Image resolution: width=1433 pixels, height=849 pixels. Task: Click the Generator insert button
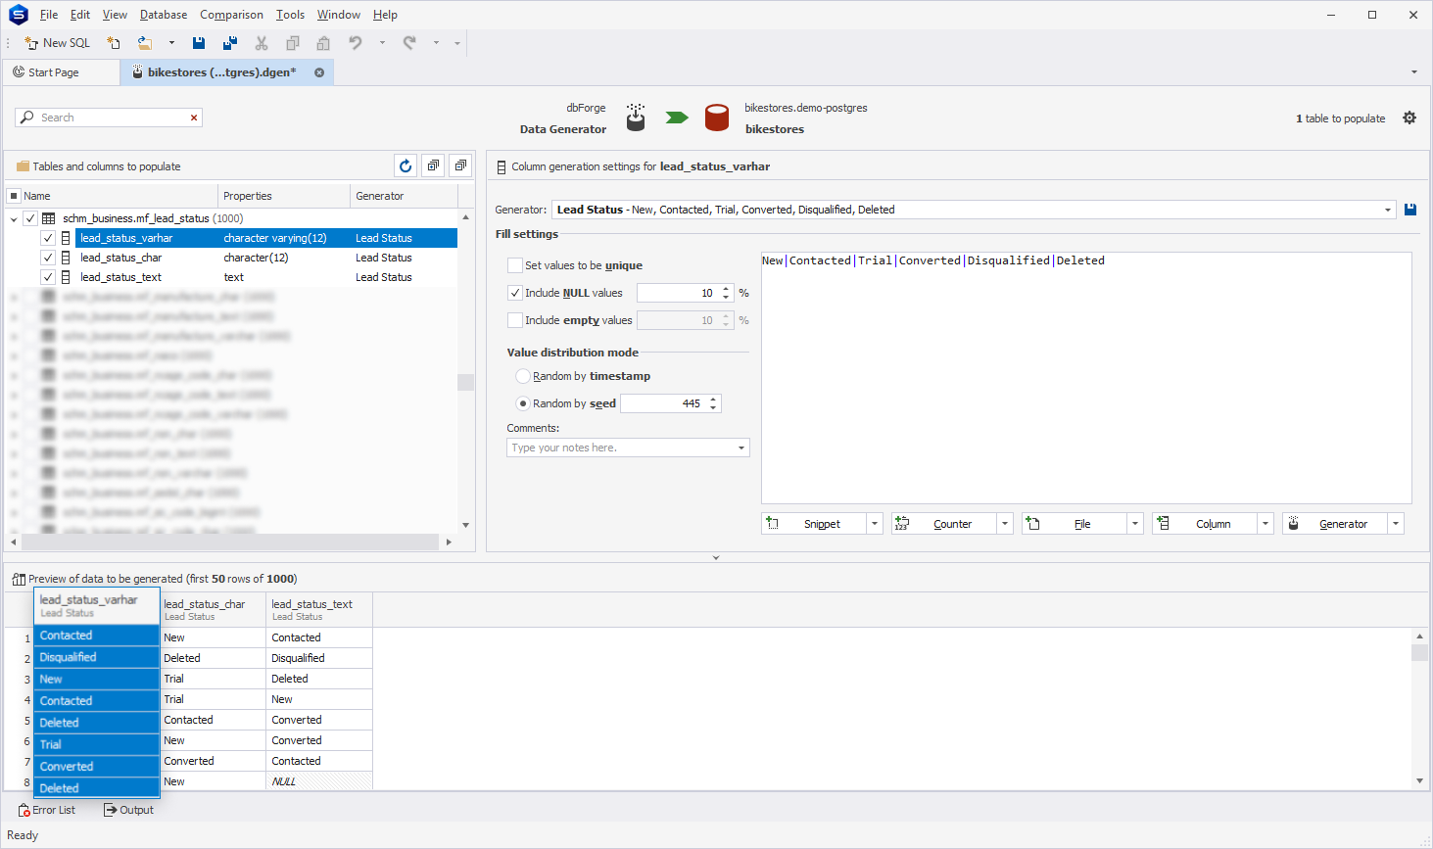1335,524
